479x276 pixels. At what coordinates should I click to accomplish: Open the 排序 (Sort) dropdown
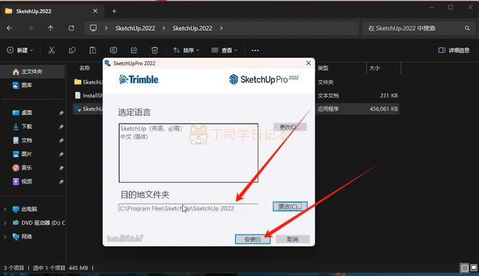[x=186, y=50]
